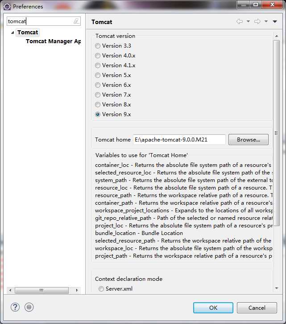This screenshot has width=286, height=324.
Task: Click the forward navigation arrow icon
Action: [x=257, y=21]
